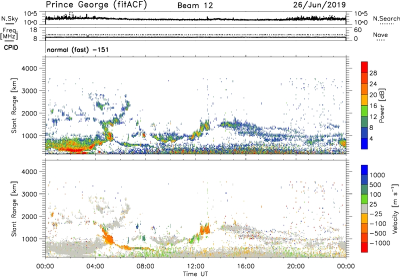The height and width of the screenshot is (277, 400).
Task: Click the date 26/Jun/2019
Action: point(319,5)
